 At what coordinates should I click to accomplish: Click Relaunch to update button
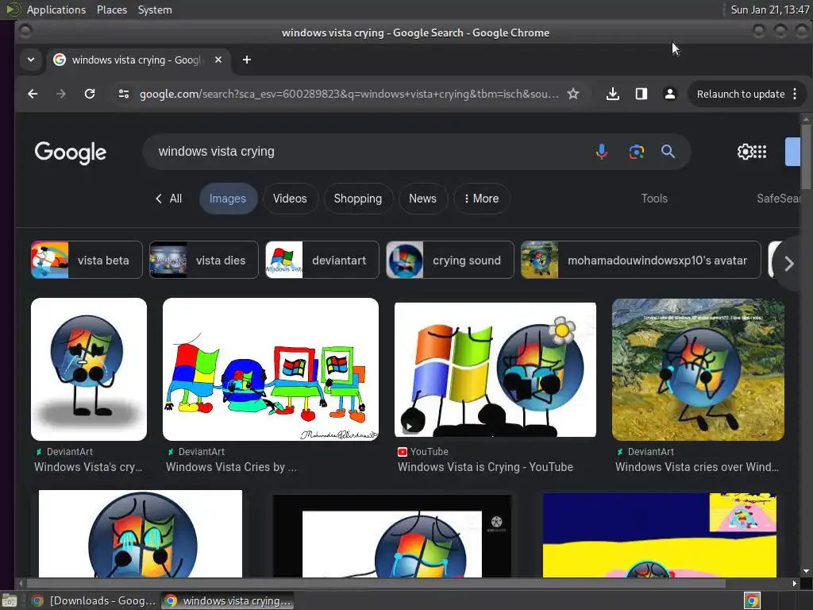[741, 94]
